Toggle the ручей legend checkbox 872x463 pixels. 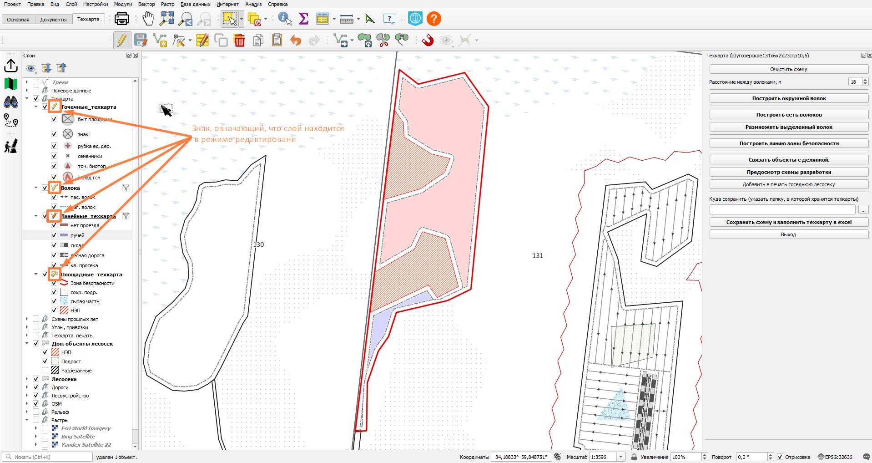(54, 235)
